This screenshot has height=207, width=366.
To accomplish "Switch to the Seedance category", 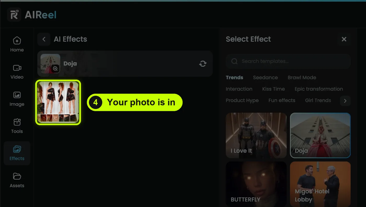I will coord(265,78).
